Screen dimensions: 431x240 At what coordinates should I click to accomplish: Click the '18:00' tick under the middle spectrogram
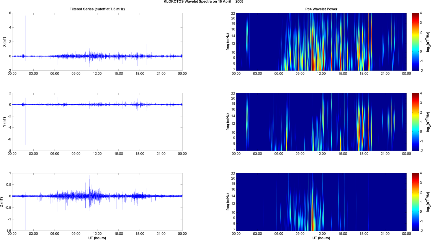point(364,154)
